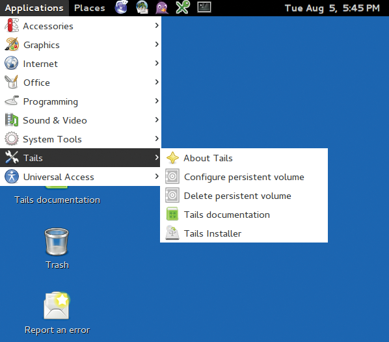The image size is (389, 342).
Task: Open the Places menu
Action: tap(90, 8)
